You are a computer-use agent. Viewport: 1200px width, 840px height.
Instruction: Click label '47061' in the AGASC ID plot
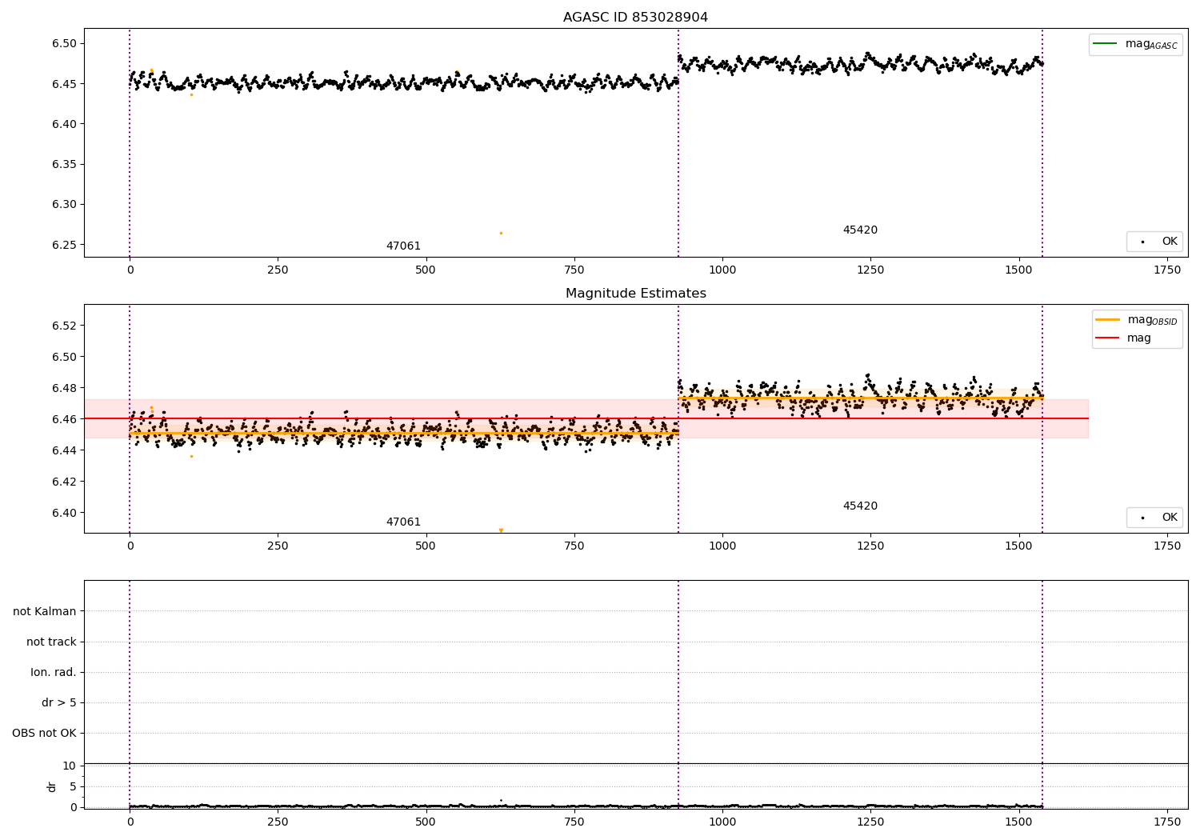(403, 246)
